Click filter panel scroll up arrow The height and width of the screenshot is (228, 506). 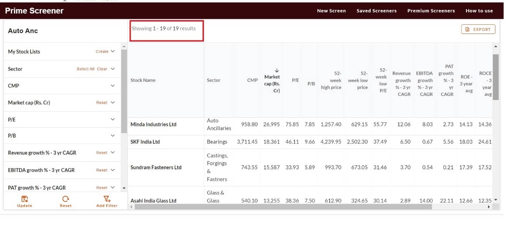pyautogui.click(x=124, y=47)
